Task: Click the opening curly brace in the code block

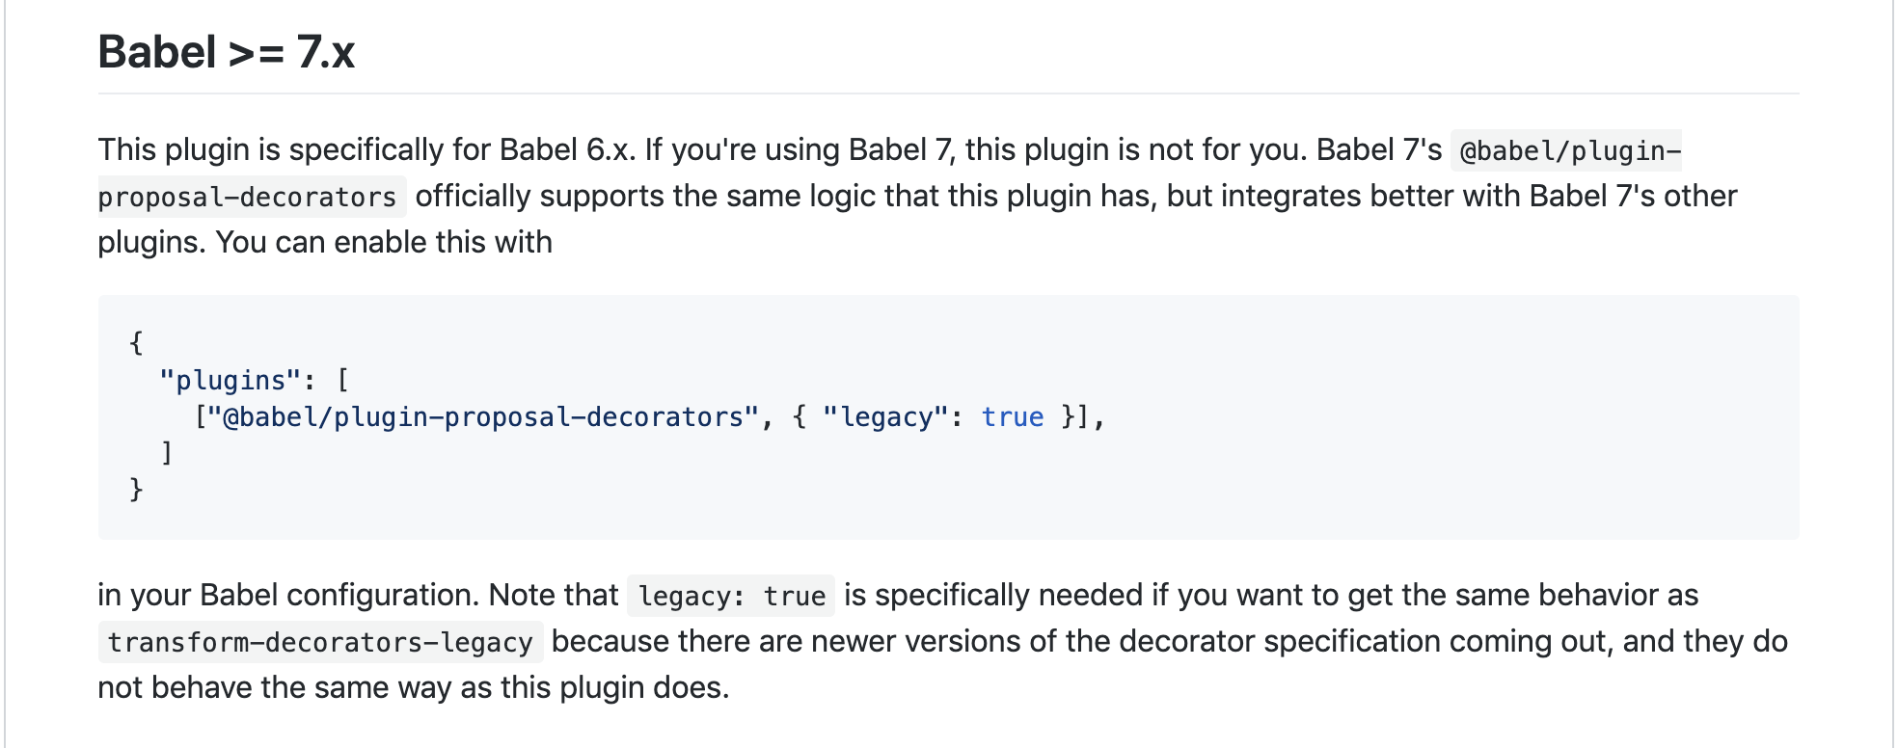Action: click(x=136, y=342)
